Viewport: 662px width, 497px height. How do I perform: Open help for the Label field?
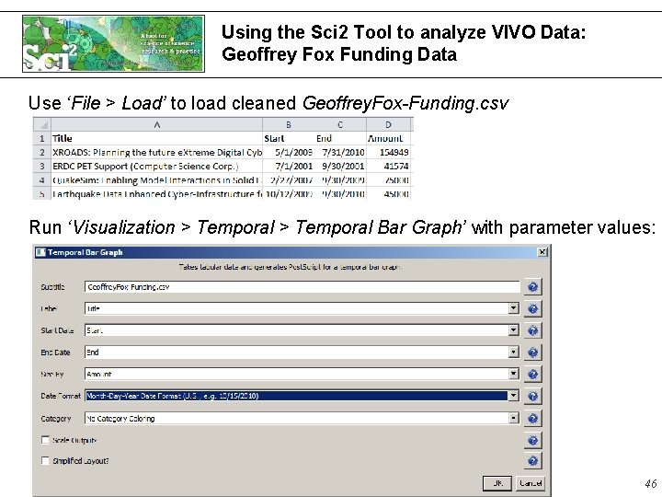tap(532, 309)
